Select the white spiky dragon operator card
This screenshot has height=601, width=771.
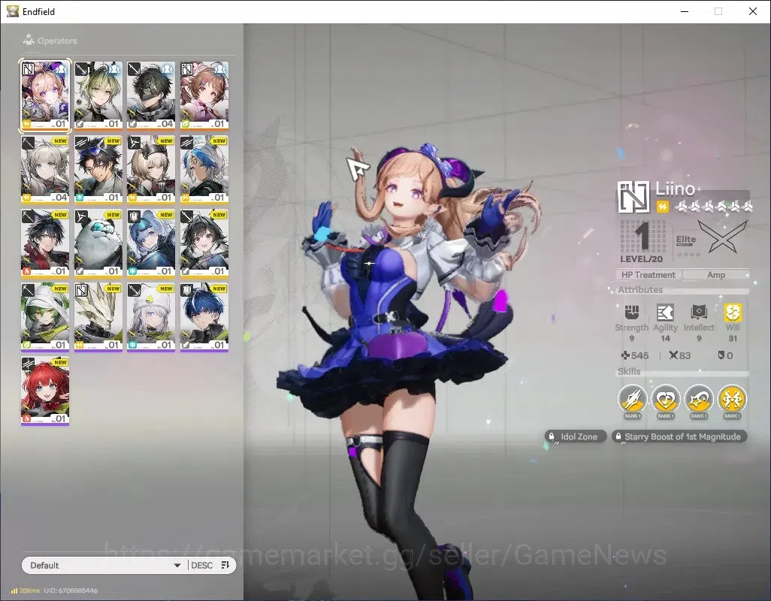click(98, 317)
